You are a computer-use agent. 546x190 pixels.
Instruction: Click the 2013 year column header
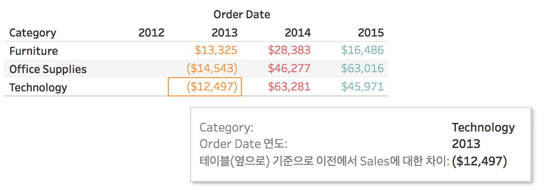[225, 33]
